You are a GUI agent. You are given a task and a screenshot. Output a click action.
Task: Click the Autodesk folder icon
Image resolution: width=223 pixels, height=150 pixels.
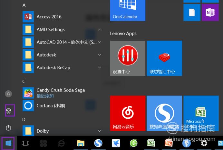pos(28,55)
